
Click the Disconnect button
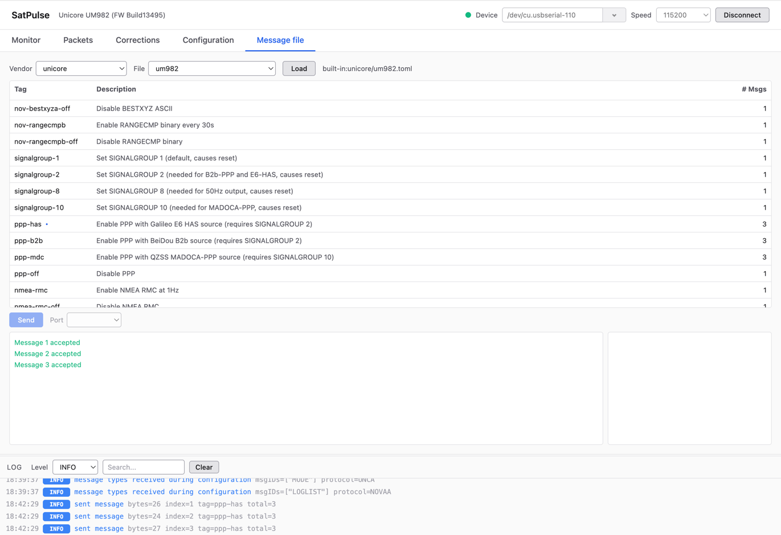[742, 15]
